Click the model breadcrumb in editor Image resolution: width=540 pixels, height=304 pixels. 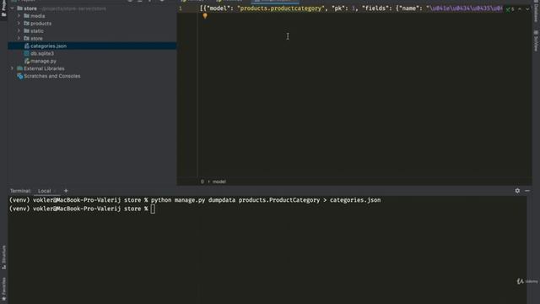point(219,182)
